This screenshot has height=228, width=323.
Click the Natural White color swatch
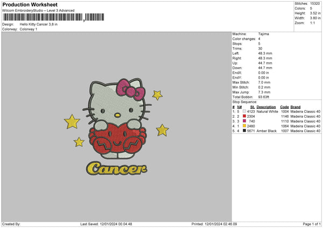[245, 111]
